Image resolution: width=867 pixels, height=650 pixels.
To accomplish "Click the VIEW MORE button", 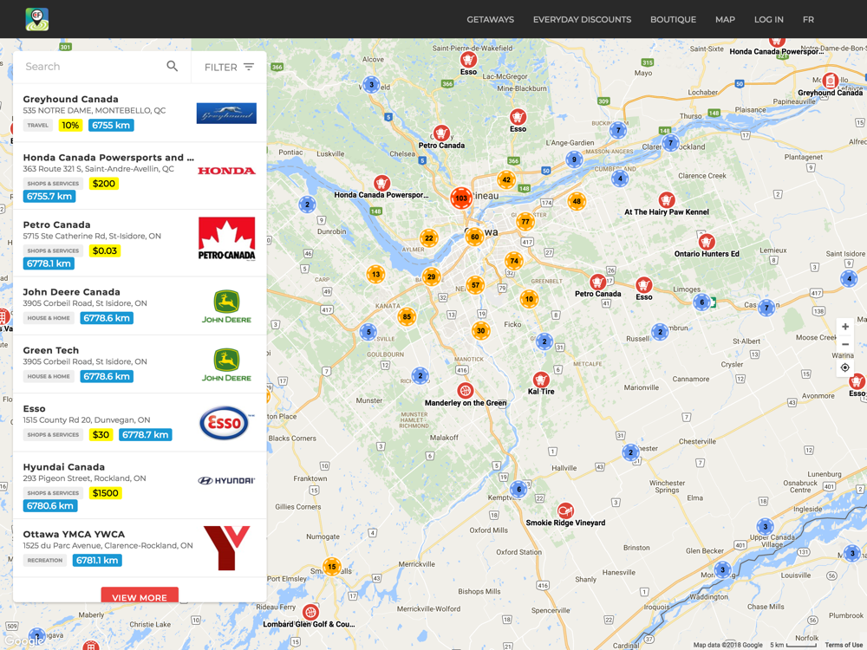I will click(x=140, y=596).
